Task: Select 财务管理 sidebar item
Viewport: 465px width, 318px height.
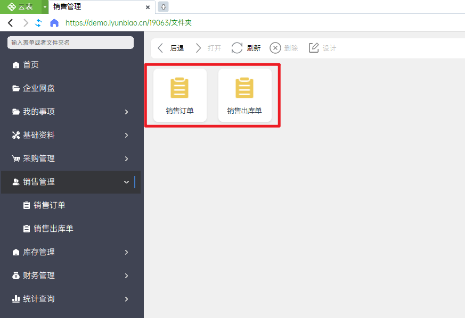Action: tap(71, 275)
